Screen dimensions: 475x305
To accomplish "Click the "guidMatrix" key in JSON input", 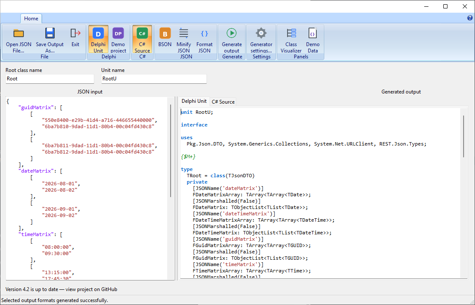I will (x=36, y=107).
